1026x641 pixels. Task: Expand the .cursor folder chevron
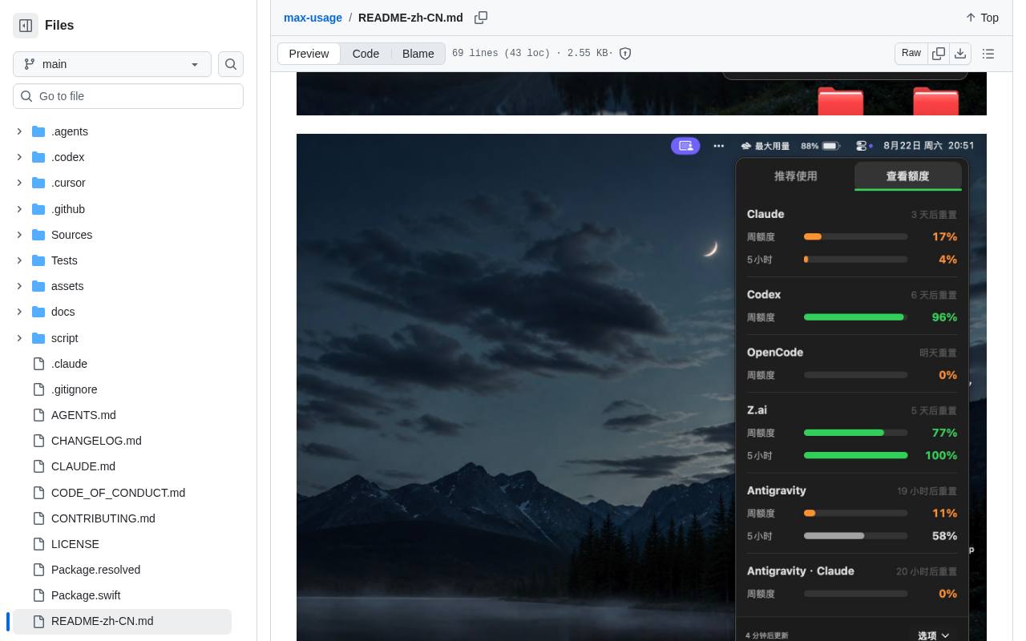19,183
